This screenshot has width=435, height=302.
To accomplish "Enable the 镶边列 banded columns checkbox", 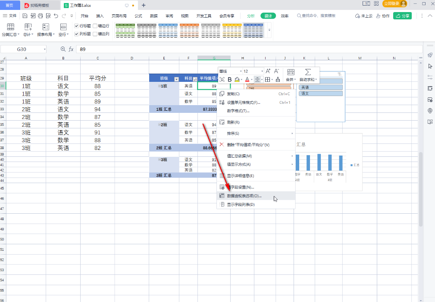I will (x=95, y=34).
